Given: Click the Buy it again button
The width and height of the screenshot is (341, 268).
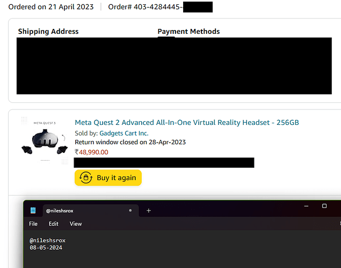Looking at the screenshot, I should [x=108, y=178].
